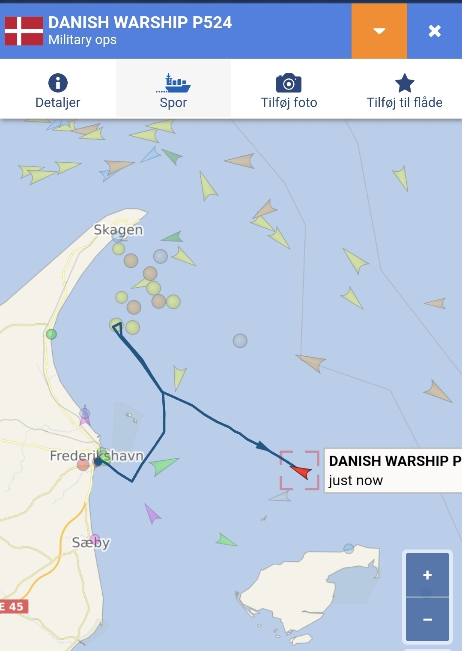The width and height of the screenshot is (462, 651).
Task: Open the DANISH WARSHIP just now label
Action: coord(393,470)
